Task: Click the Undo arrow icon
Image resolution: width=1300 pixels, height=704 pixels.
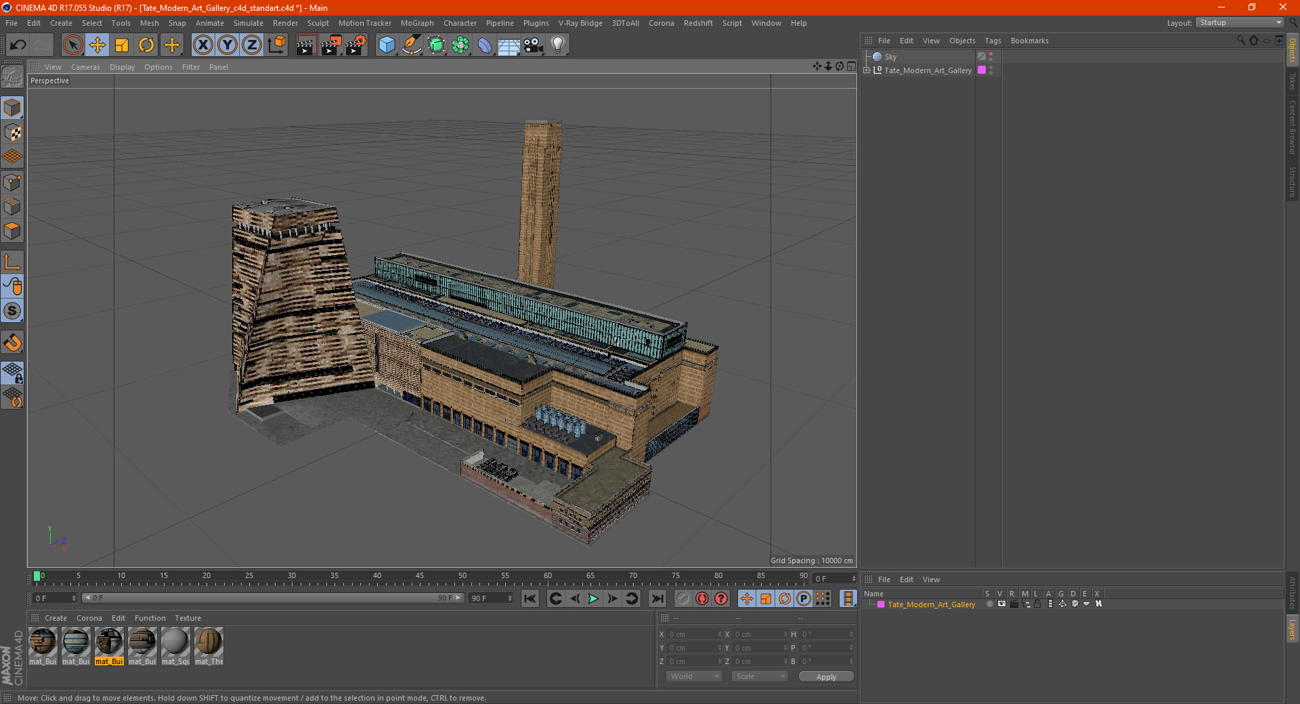Action: (x=18, y=45)
